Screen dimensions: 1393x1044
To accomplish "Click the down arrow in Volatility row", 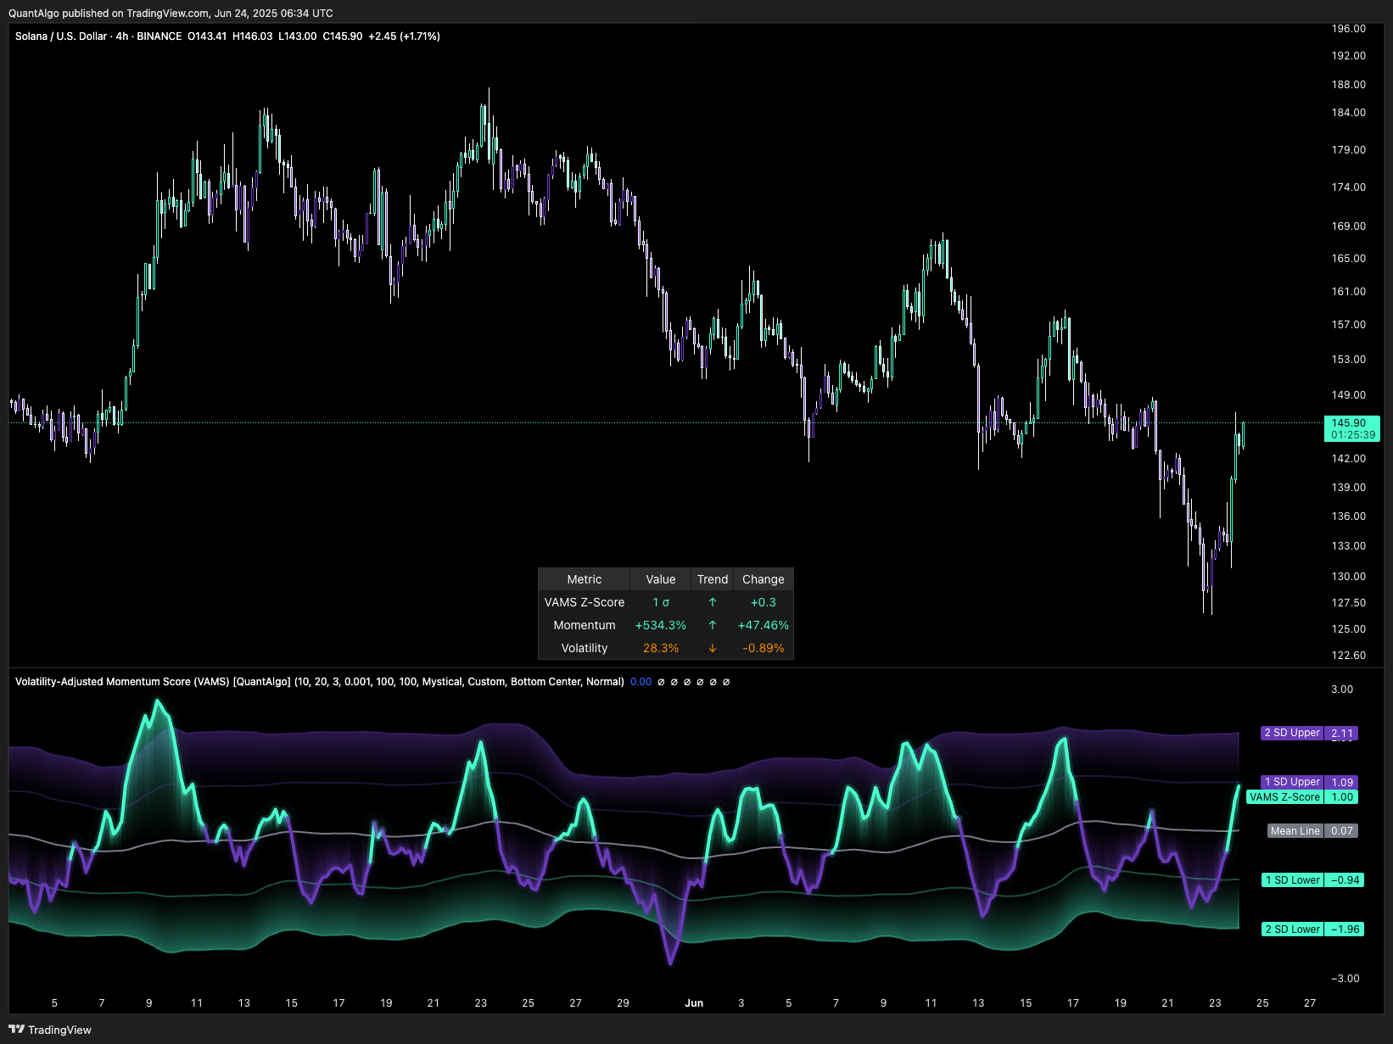I will click(713, 648).
